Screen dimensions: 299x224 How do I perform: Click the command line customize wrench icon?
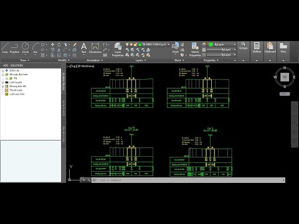(89, 180)
